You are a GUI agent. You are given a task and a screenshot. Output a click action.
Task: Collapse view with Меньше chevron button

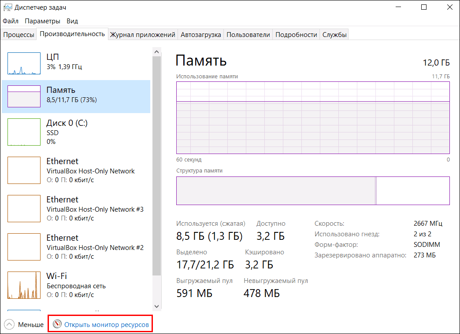click(x=9, y=325)
